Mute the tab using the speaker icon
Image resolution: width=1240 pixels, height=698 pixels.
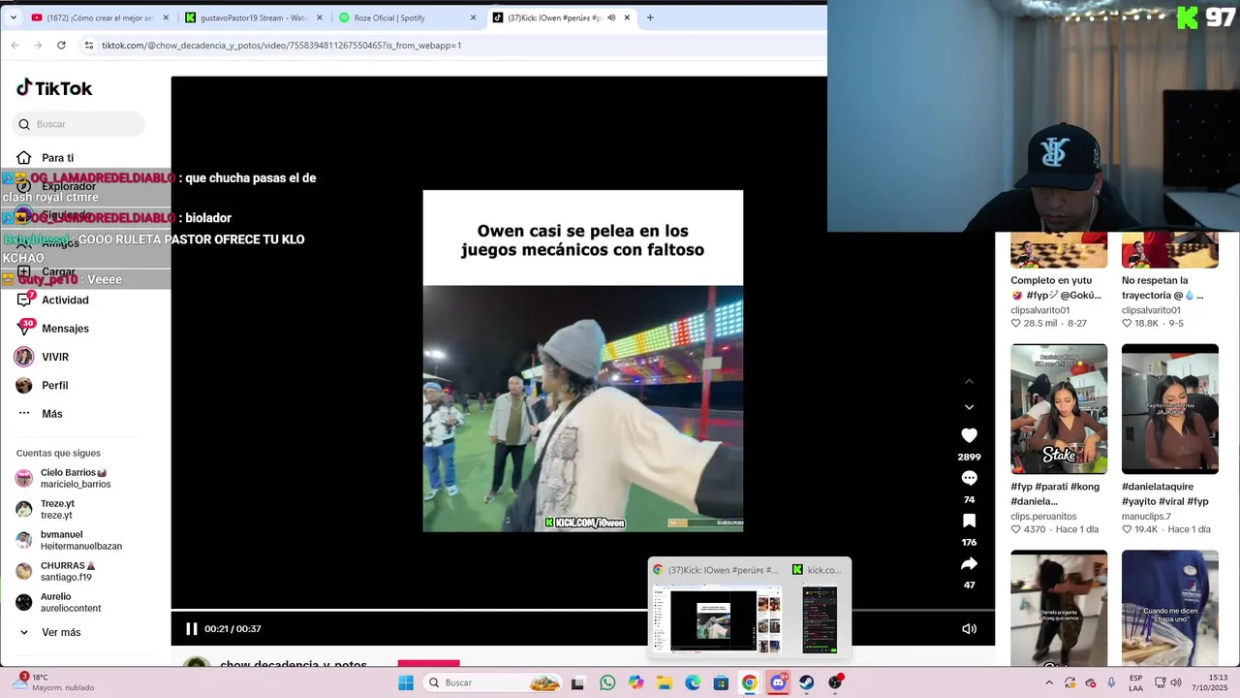[611, 17]
